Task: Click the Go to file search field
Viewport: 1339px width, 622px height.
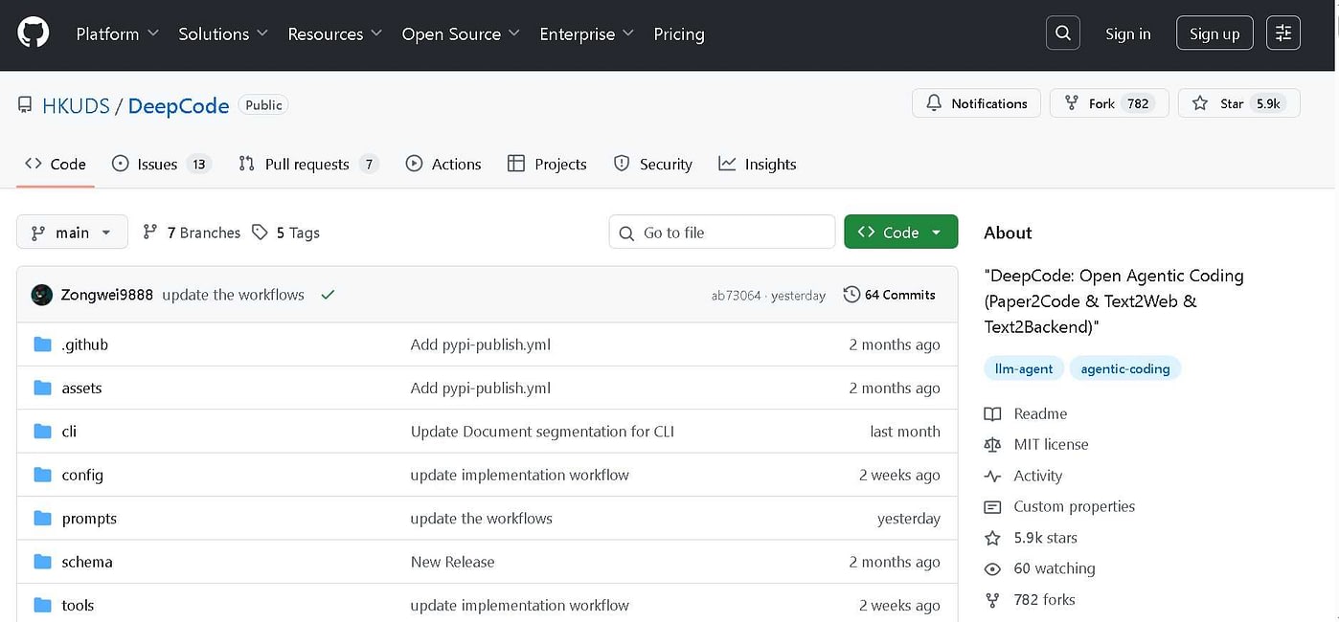Action: coord(721,232)
